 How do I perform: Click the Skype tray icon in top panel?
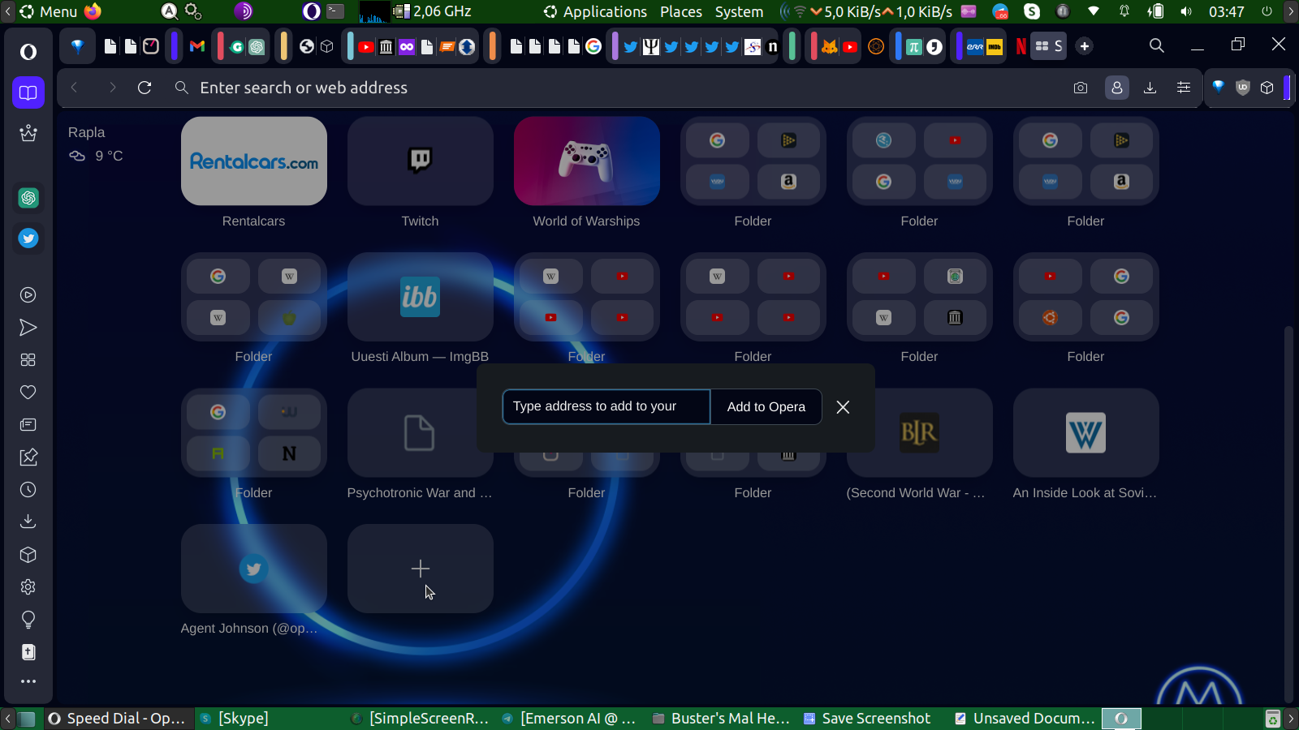(x=1032, y=11)
